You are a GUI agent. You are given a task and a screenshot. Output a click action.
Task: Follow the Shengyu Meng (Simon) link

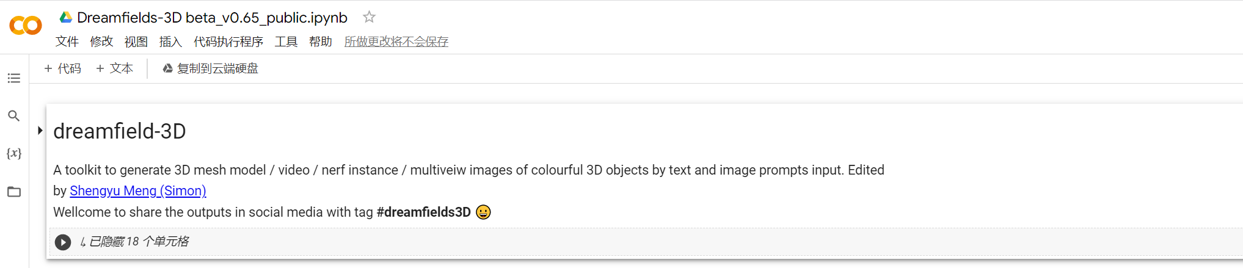click(138, 190)
